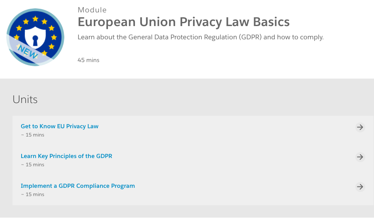
Task: Click the NEW ribbon on the module badge
Action: [27, 51]
